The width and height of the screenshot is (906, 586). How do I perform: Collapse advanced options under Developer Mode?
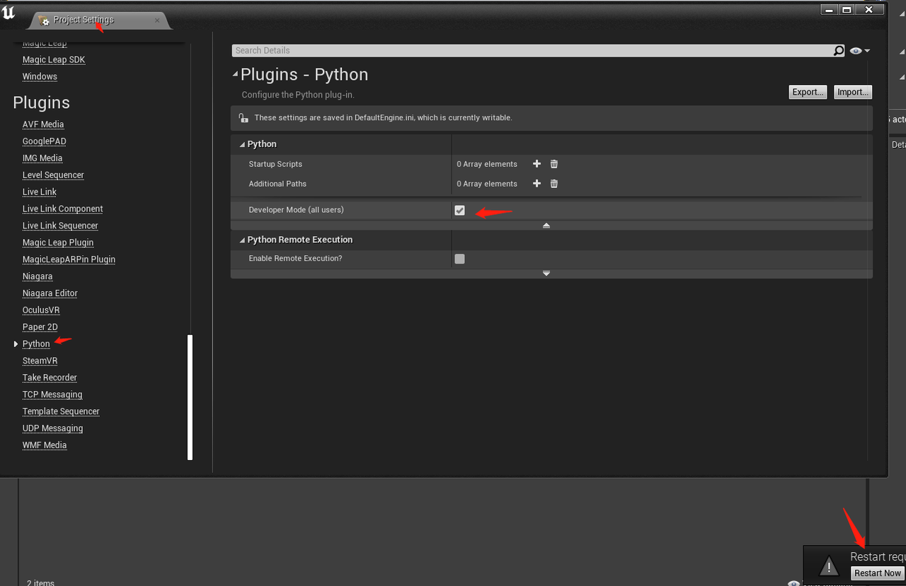click(546, 225)
